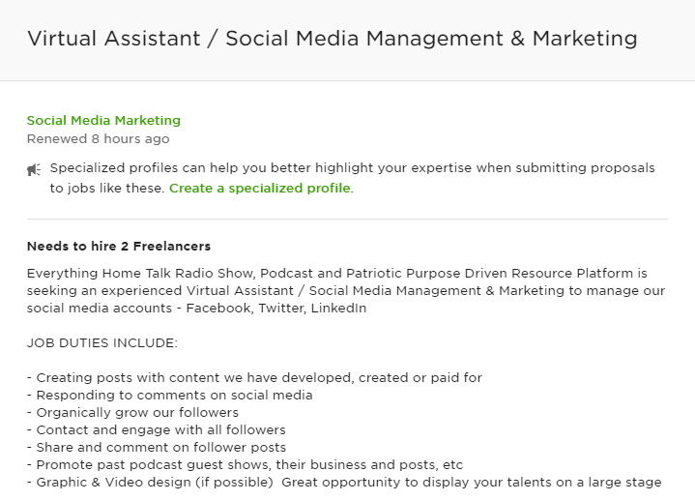The image size is (695, 501).
Task: Click Share and comment on follower posts
Action: coord(157,447)
